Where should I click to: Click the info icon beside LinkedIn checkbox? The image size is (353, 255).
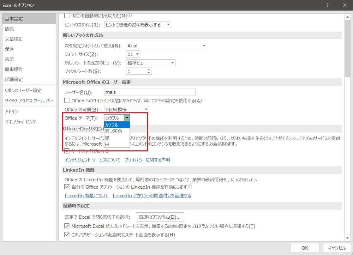[190, 186]
